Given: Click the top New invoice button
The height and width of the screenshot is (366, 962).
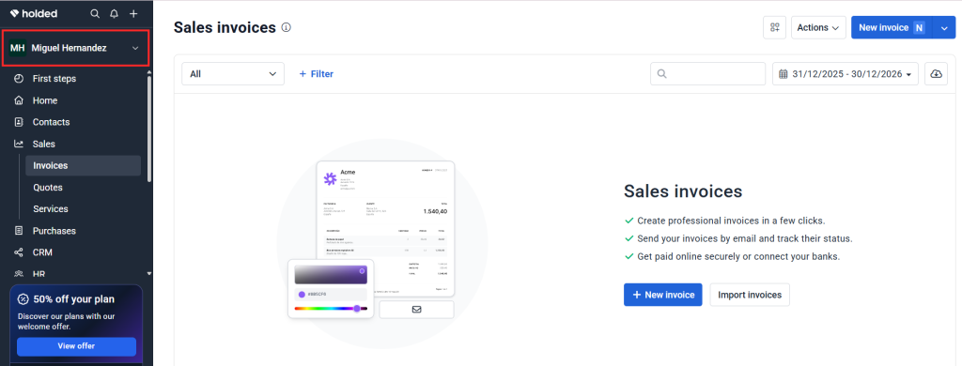Looking at the screenshot, I should [892, 27].
